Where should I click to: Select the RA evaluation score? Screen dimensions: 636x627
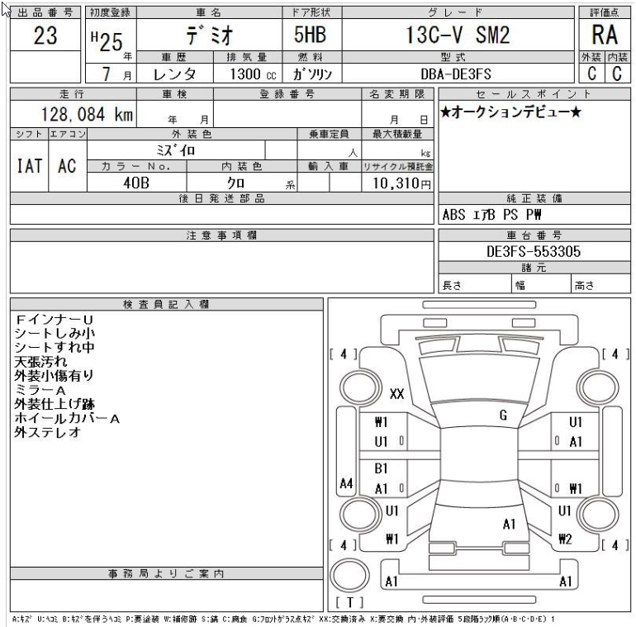point(604,36)
